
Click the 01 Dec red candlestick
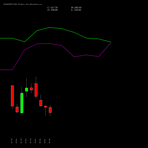click(36, 90)
